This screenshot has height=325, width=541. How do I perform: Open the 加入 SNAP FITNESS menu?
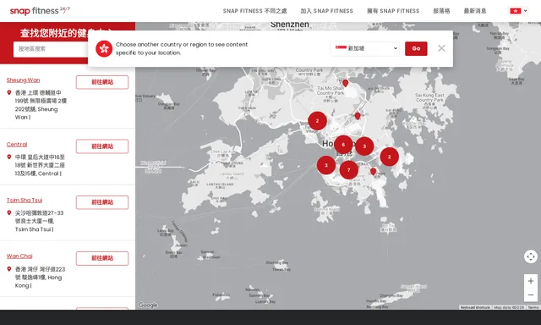tap(326, 11)
